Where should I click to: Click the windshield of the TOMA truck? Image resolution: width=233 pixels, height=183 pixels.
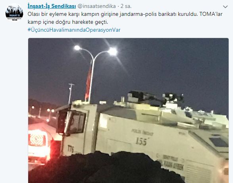(x=75, y=122)
